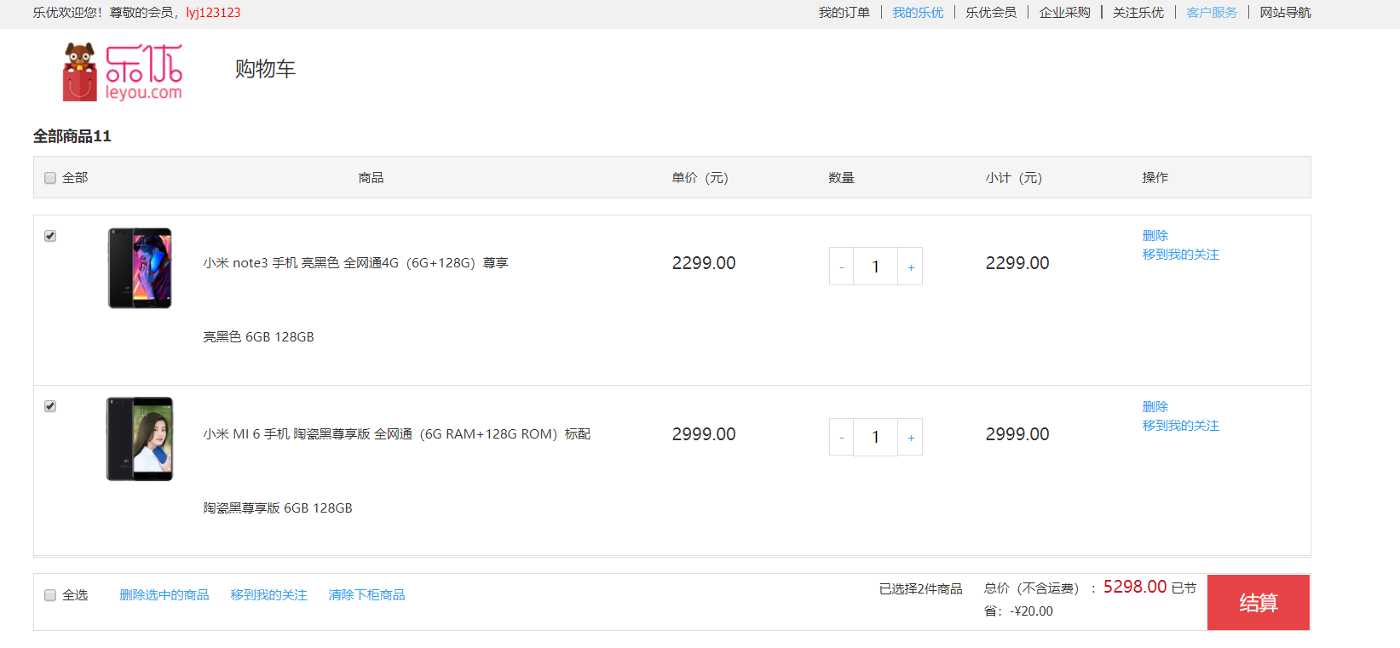Move 小米 note3 to 我的关注
1400x648 pixels.
point(1181,255)
